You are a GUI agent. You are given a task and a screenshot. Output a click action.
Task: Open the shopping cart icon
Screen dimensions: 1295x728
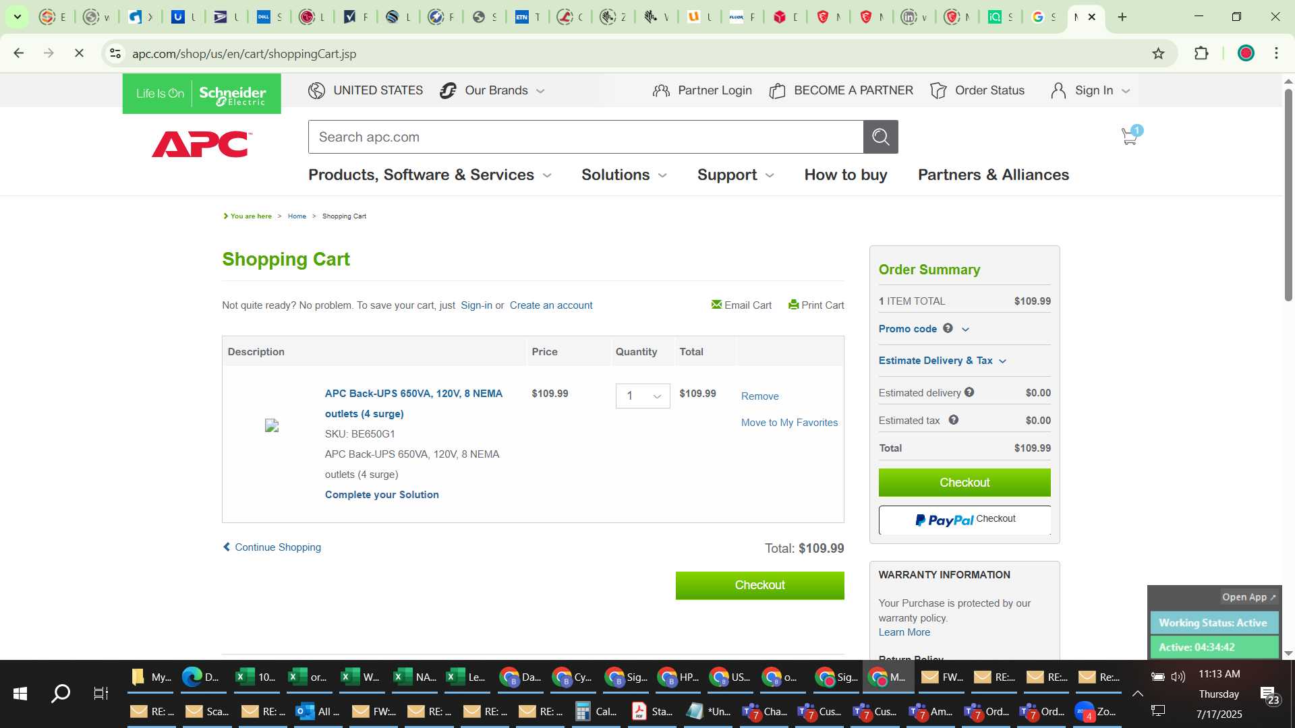point(1130,136)
